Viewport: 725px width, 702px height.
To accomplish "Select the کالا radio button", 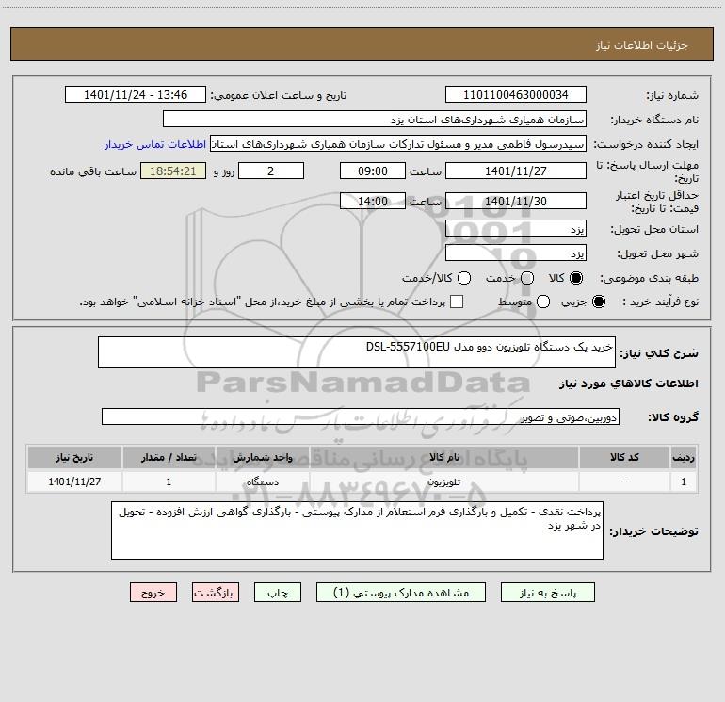I will coord(576,278).
